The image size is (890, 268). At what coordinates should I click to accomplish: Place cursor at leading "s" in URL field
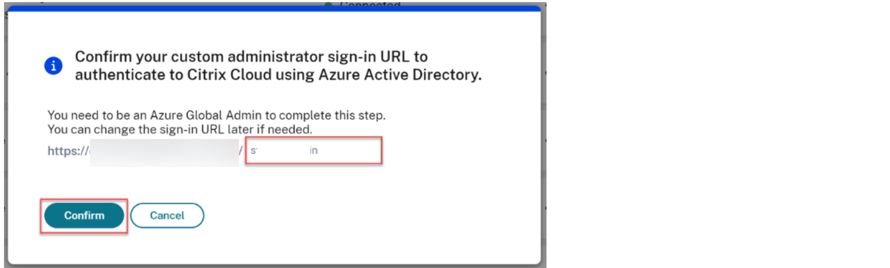point(253,150)
